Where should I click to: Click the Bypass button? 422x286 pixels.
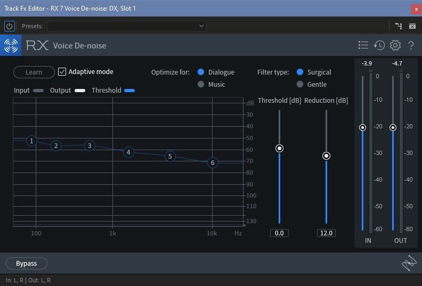pos(27,263)
